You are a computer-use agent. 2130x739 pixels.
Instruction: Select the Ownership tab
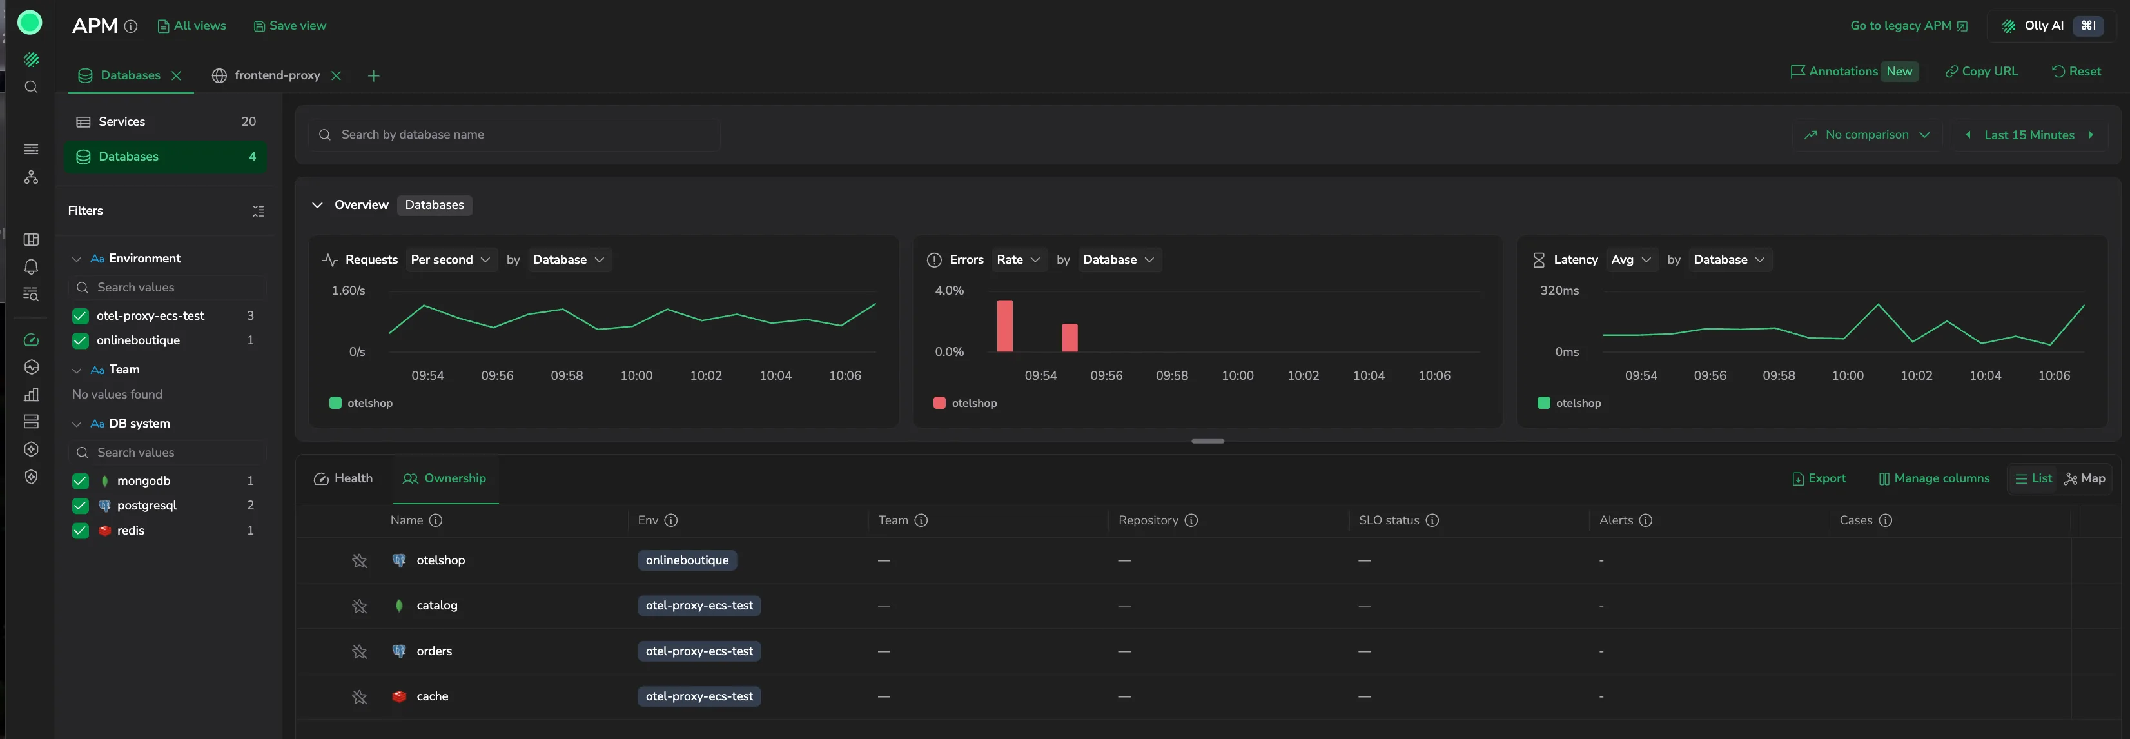445,478
